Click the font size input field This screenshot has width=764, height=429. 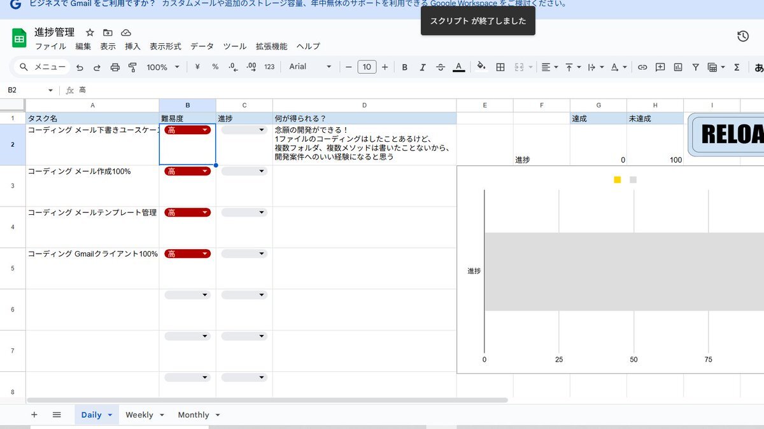pyautogui.click(x=367, y=67)
